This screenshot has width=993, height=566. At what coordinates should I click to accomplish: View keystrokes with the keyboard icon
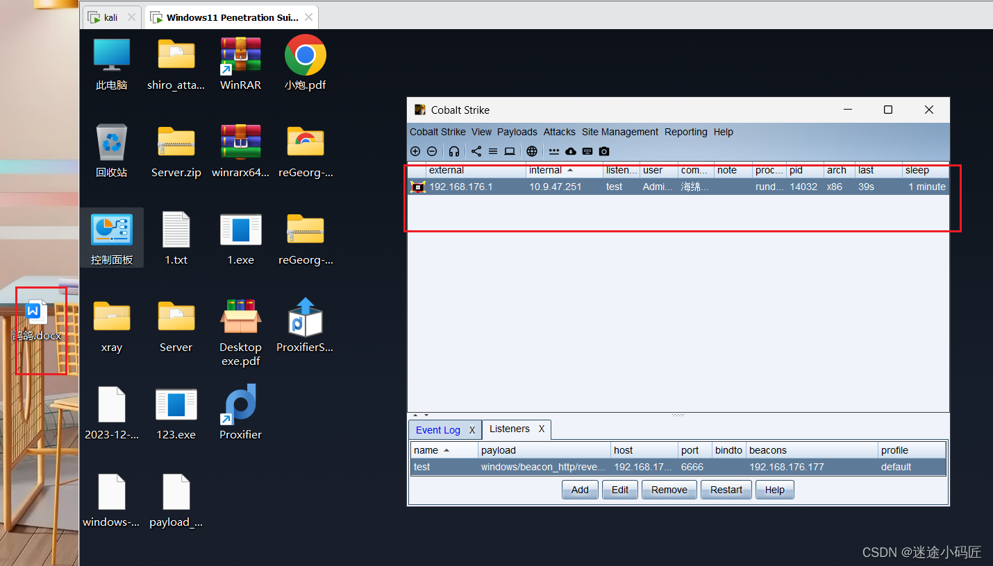(587, 151)
